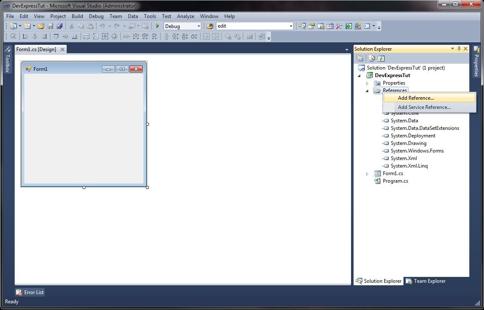Viewport: 484px width, 310px height.
Task: Click Find in Files icon beside edit box
Action: click(210, 26)
